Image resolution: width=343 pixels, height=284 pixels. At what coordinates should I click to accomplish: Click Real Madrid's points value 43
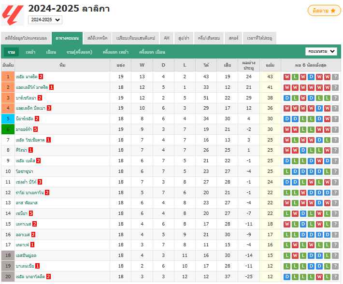coord(270,77)
